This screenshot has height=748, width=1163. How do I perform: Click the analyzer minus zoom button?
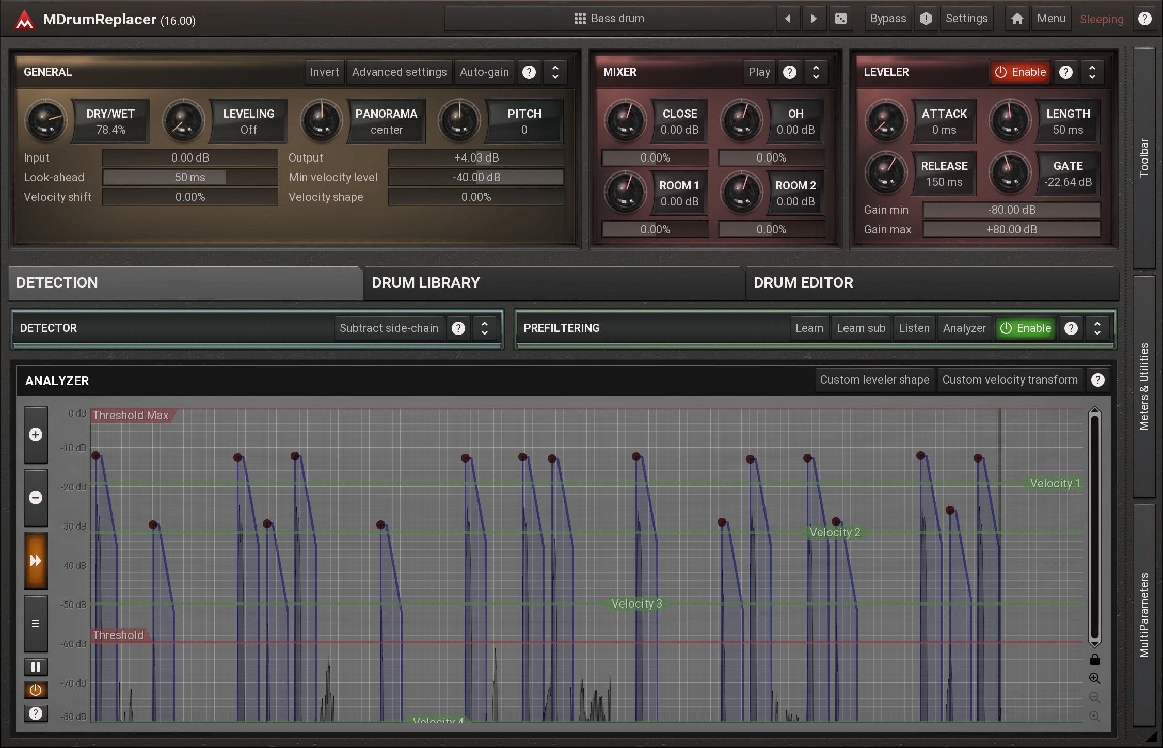click(36, 498)
